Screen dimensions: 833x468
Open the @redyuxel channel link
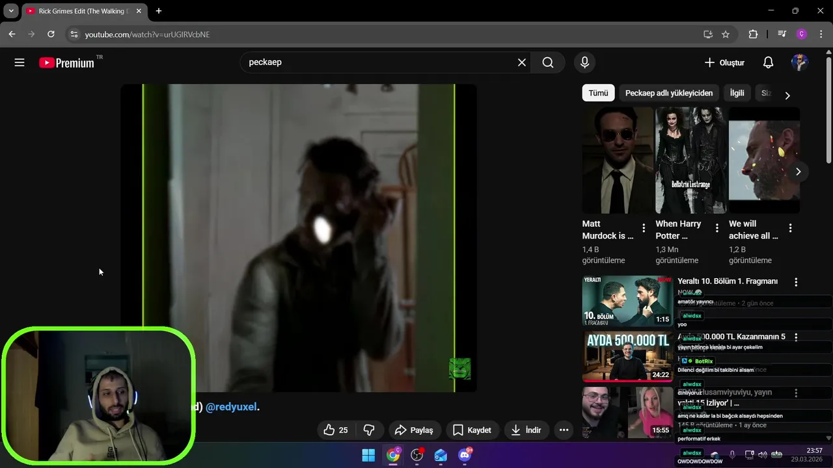click(x=231, y=407)
